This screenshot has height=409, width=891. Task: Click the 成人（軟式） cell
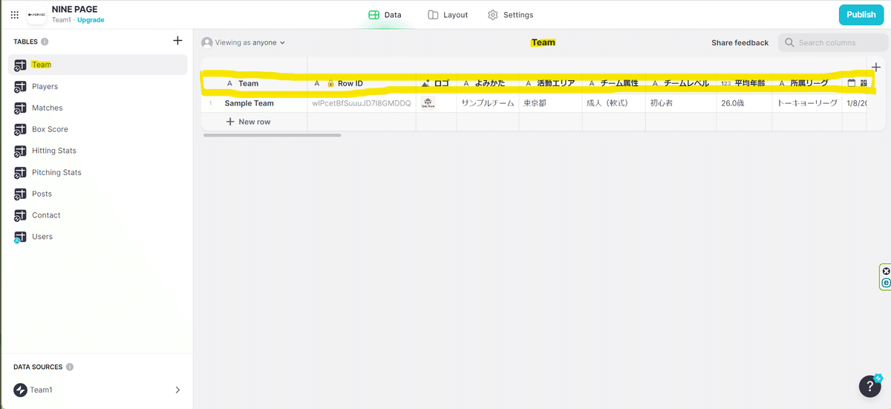(613, 103)
